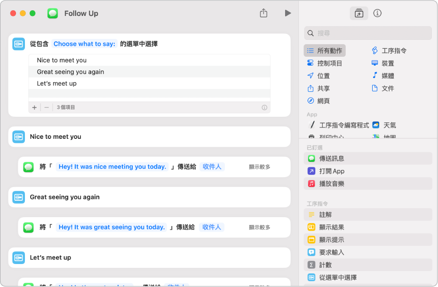Add a new menu item with plus button
This screenshot has width=438, height=287.
pos(34,107)
